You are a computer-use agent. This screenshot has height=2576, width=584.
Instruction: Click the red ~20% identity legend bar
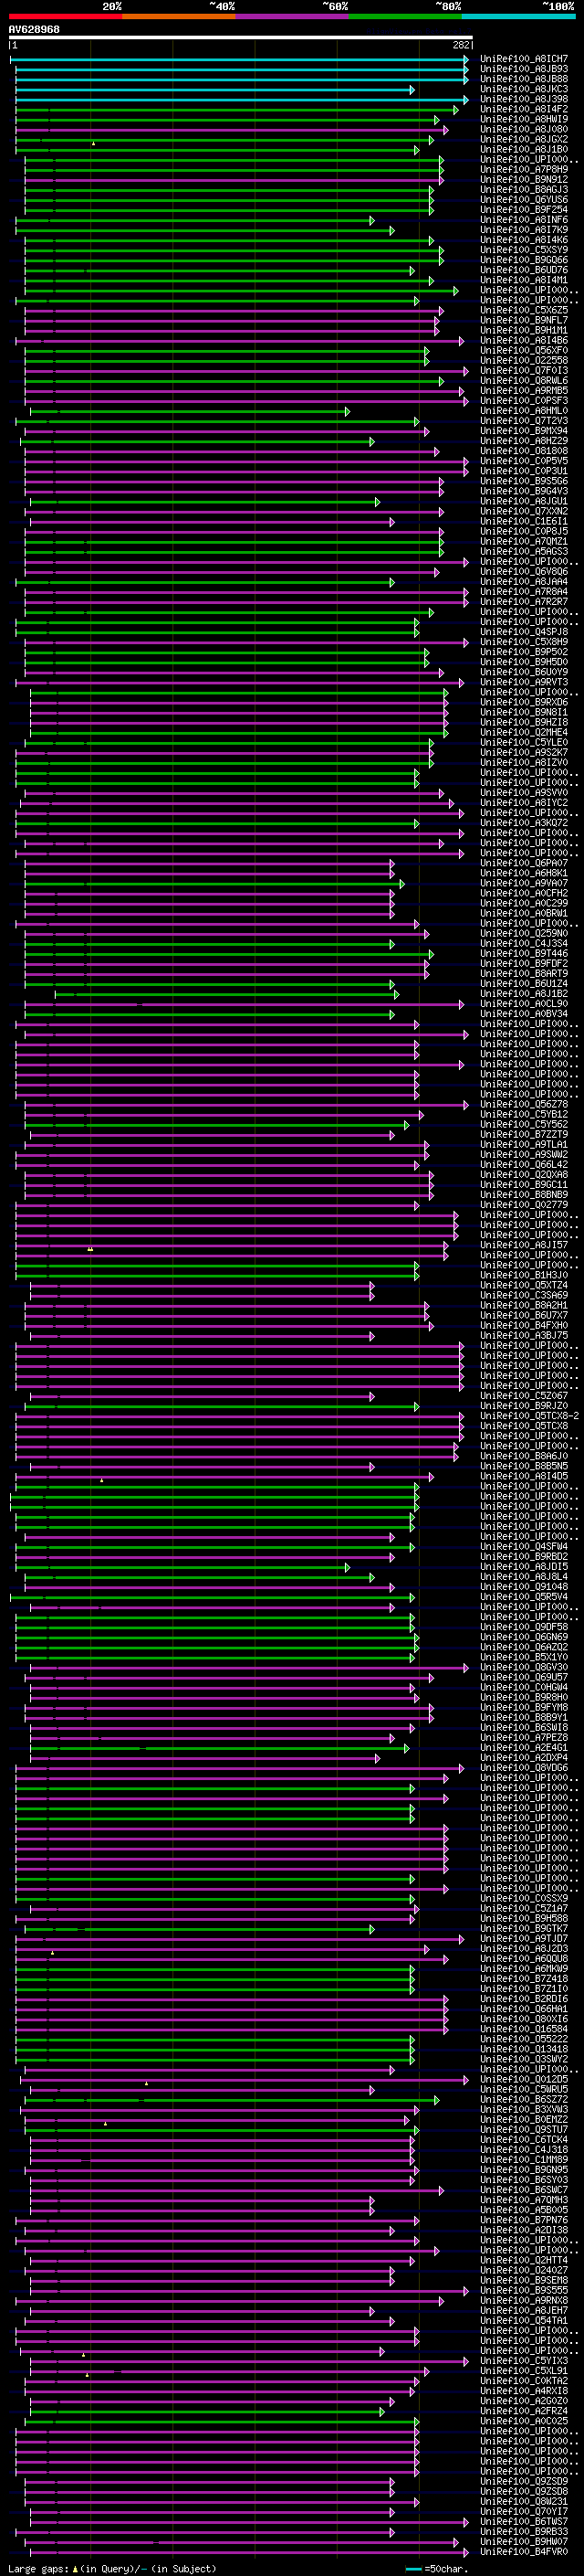tap(65, 16)
